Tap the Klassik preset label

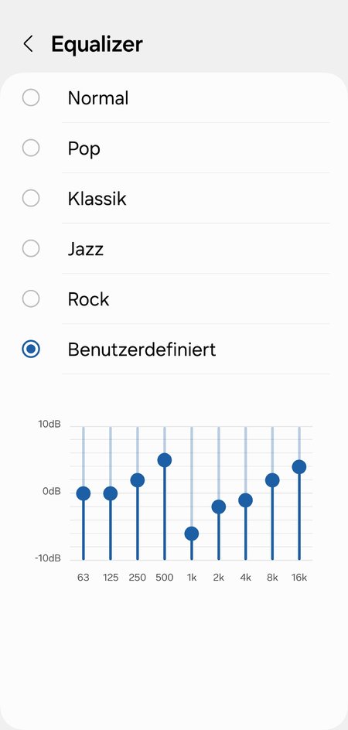pyautogui.click(x=97, y=199)
